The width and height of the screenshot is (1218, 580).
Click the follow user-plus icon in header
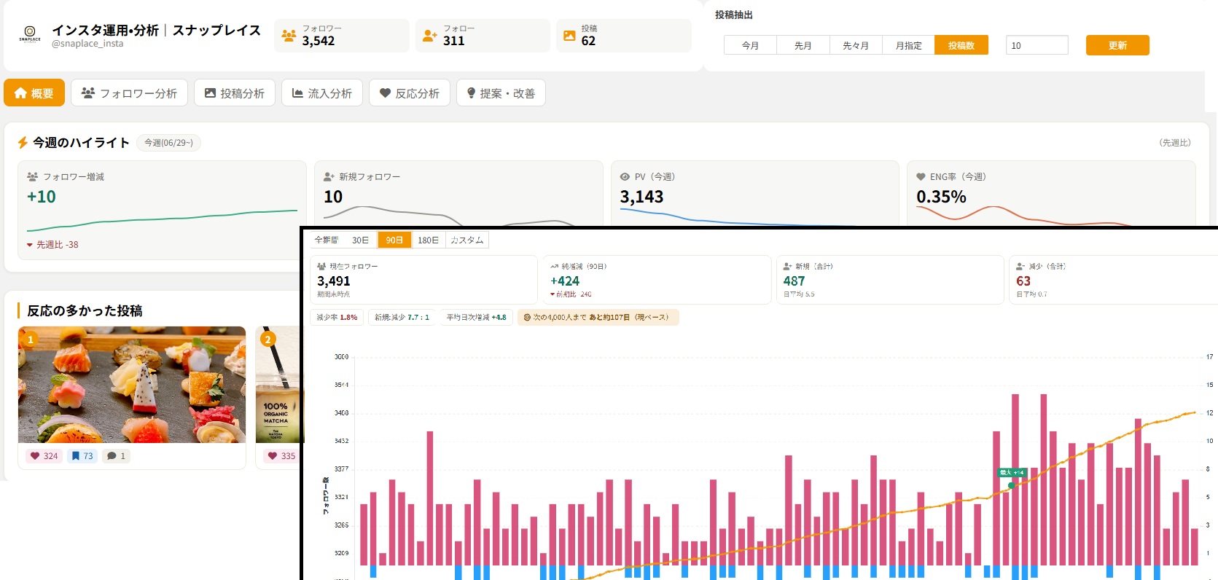point(429,35)
